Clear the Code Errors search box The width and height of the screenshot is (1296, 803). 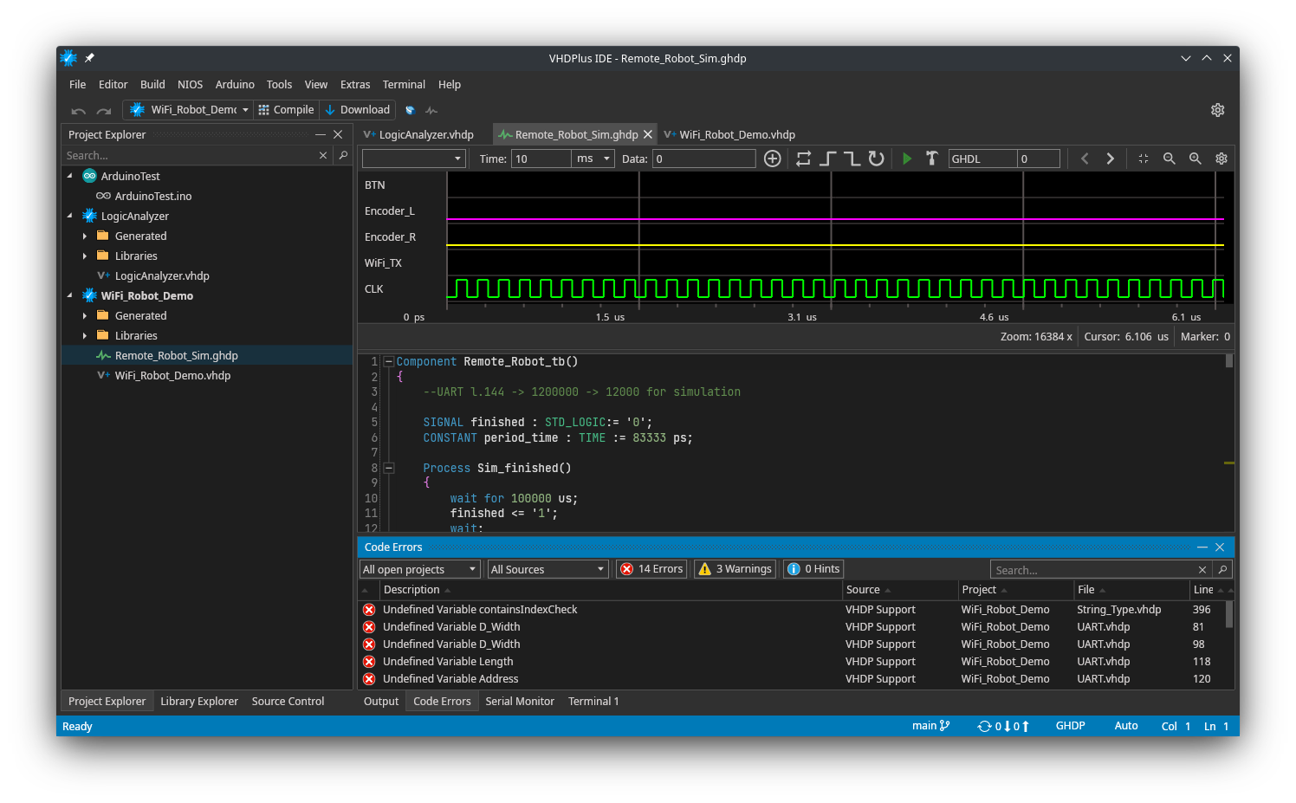(1202, 569)
